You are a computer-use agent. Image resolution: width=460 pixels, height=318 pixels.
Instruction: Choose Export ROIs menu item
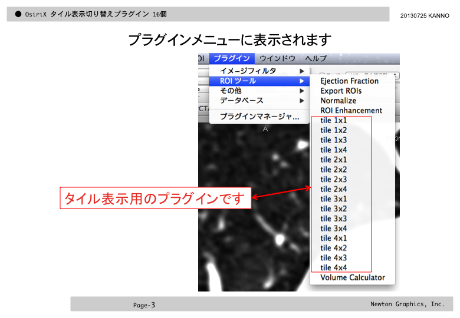click(x=341, y=91)
